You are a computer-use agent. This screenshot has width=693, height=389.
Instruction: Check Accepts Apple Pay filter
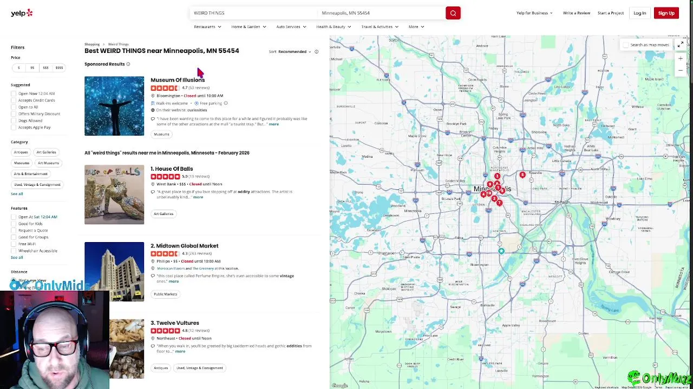[14, 128]
